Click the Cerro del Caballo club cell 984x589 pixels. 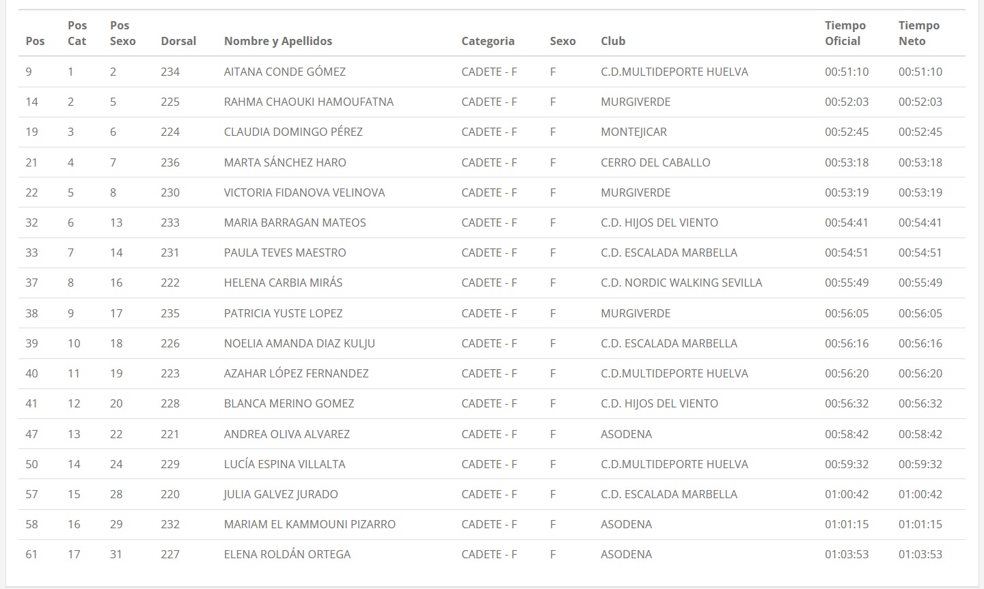click(x=655, y=162)
